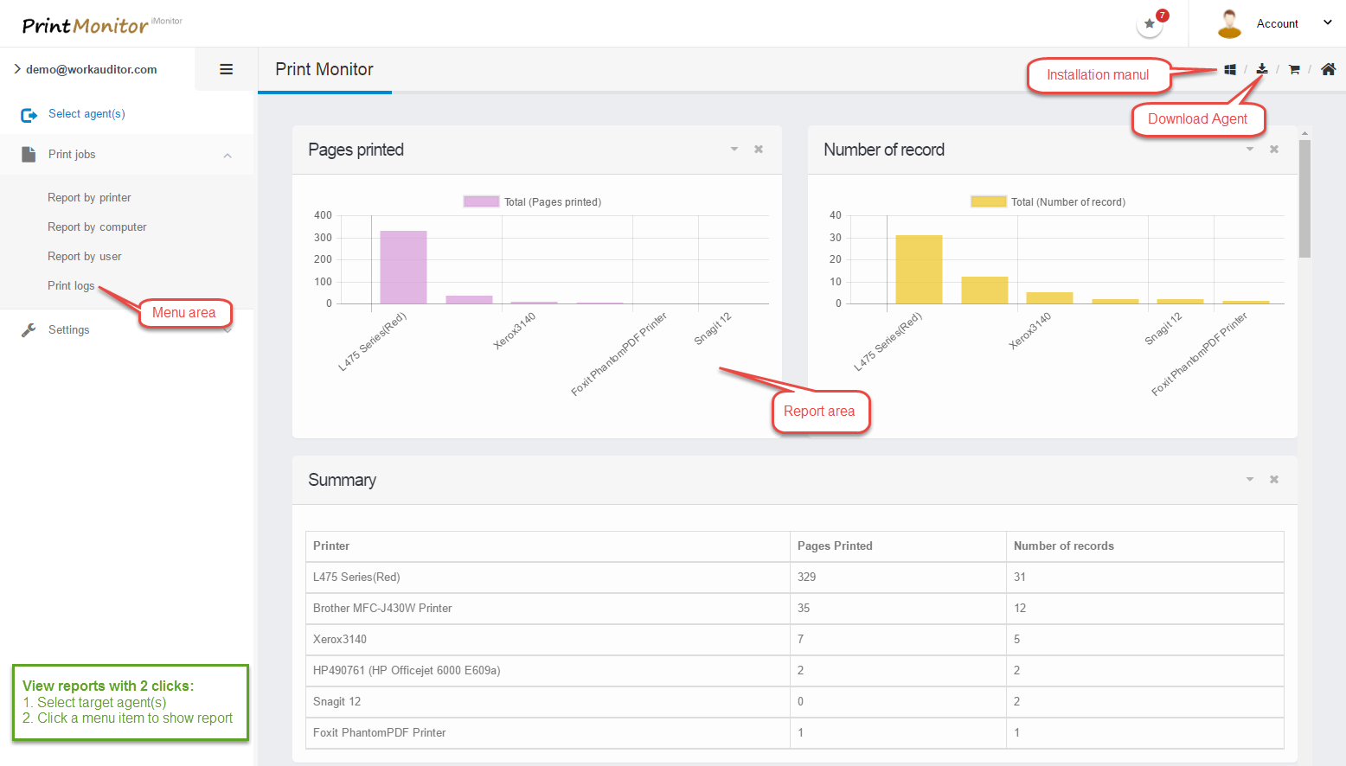
Task: Open Report by computer
Action: [97, 227]
